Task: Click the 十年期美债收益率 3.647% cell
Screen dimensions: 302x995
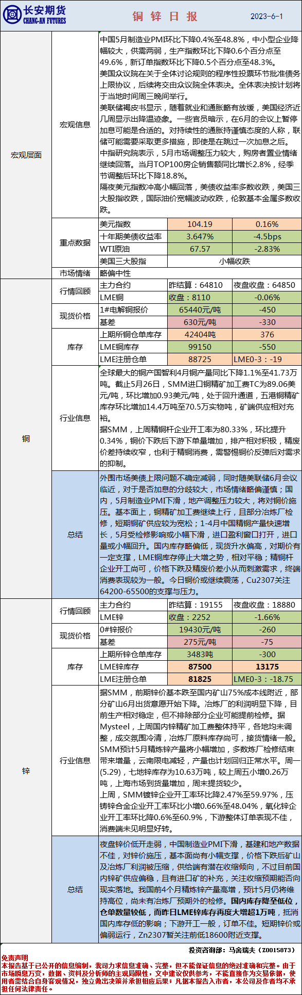Action: coord(200,236)
